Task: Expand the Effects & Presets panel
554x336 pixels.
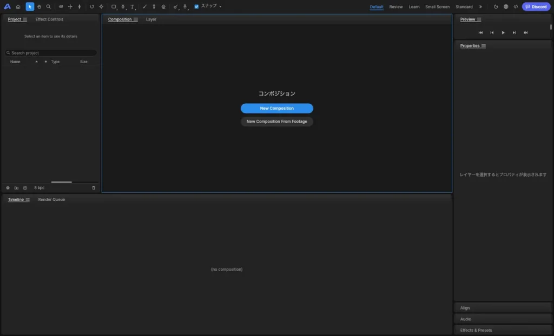Action: tap(503, 331)
